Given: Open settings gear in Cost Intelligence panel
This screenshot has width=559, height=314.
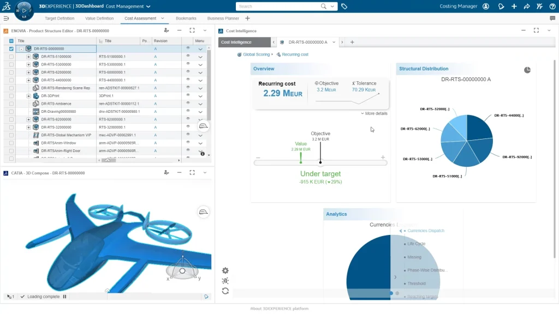Looking at the screenshot, I should (225, 270).
